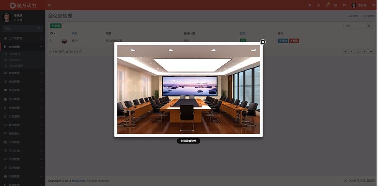The width and height of the screenshot is (378, 186).
Task: Open the last, partly hidden sidebar menu item
Action: [x=23, y=184]
